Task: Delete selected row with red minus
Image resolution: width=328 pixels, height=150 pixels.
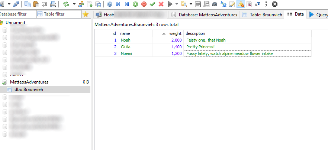Action: (144, 4)
